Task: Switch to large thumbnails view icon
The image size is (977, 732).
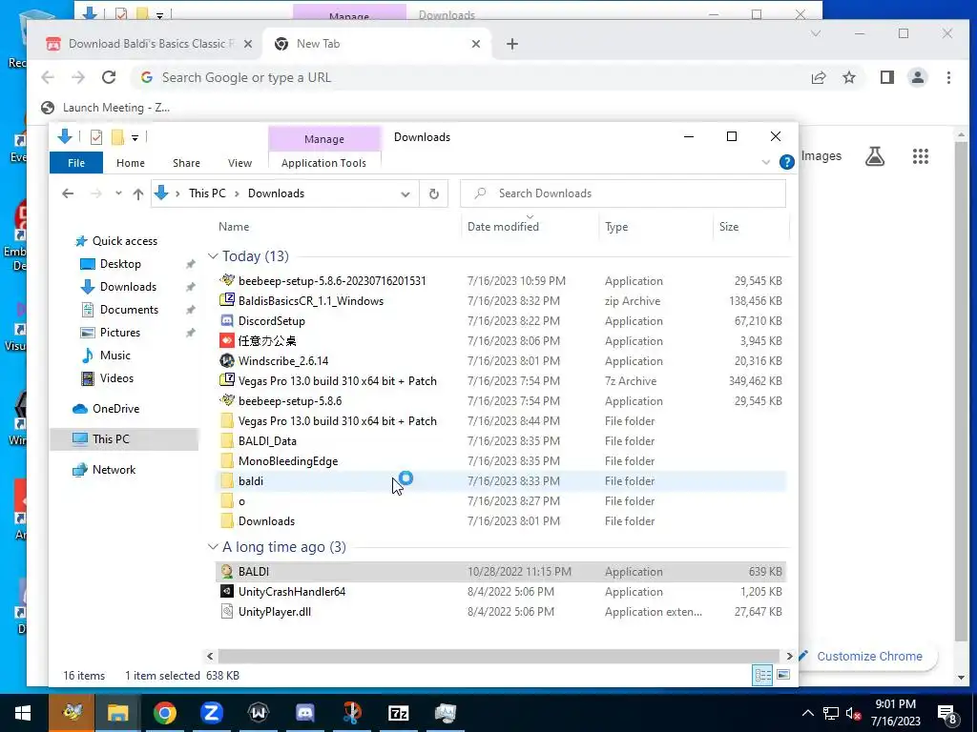Action: pyautogui.click(x=783, y=676)
